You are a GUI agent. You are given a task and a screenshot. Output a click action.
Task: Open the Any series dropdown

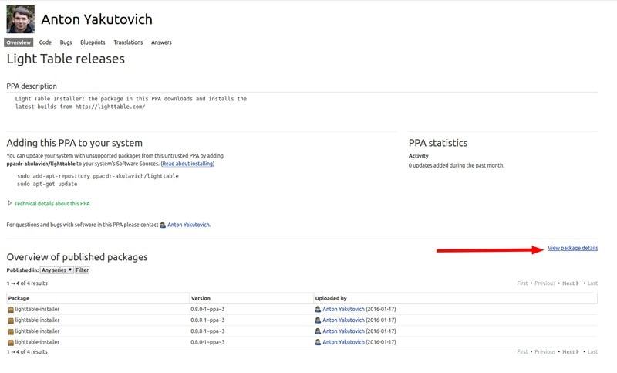click(x=57, y=270)
